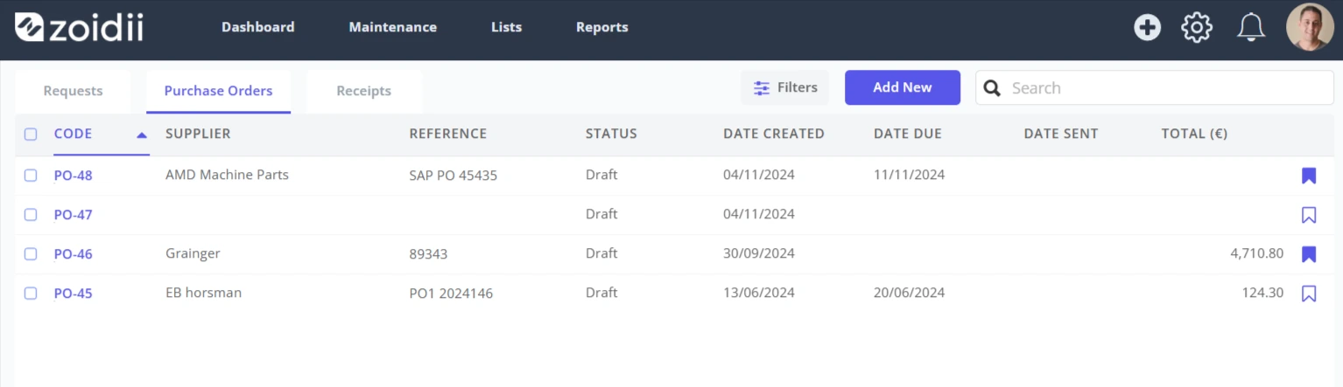Click reference 89343

coord(428,254)
